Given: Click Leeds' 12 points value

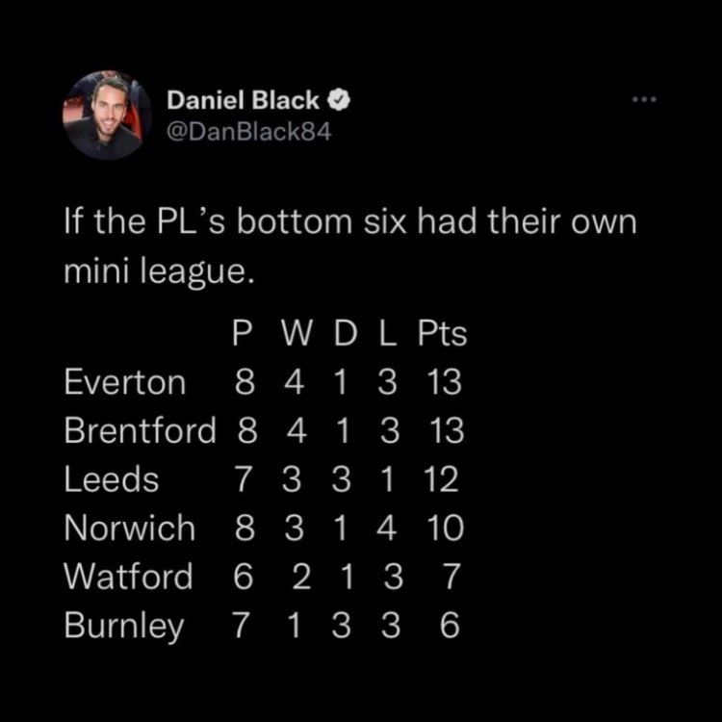Looking at the screenshot, I should pyautogui.click(x=441, y=479).
